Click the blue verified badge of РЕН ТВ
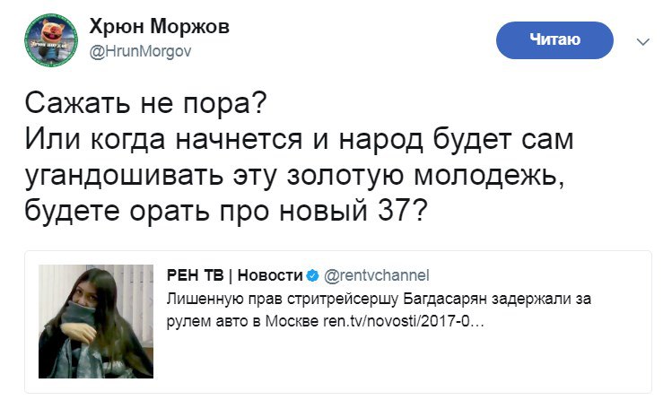The width and height of the screenshot is (672, 400). 313,275
